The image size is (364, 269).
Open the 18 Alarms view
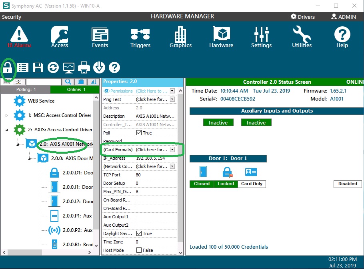[19, 37]
